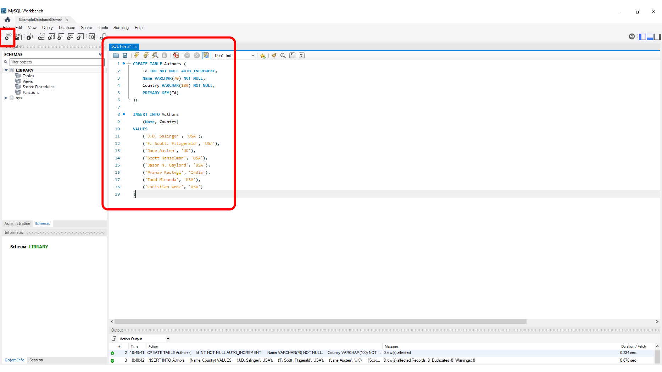Toggle the left navigator sidebar visibility

point(642,37)
